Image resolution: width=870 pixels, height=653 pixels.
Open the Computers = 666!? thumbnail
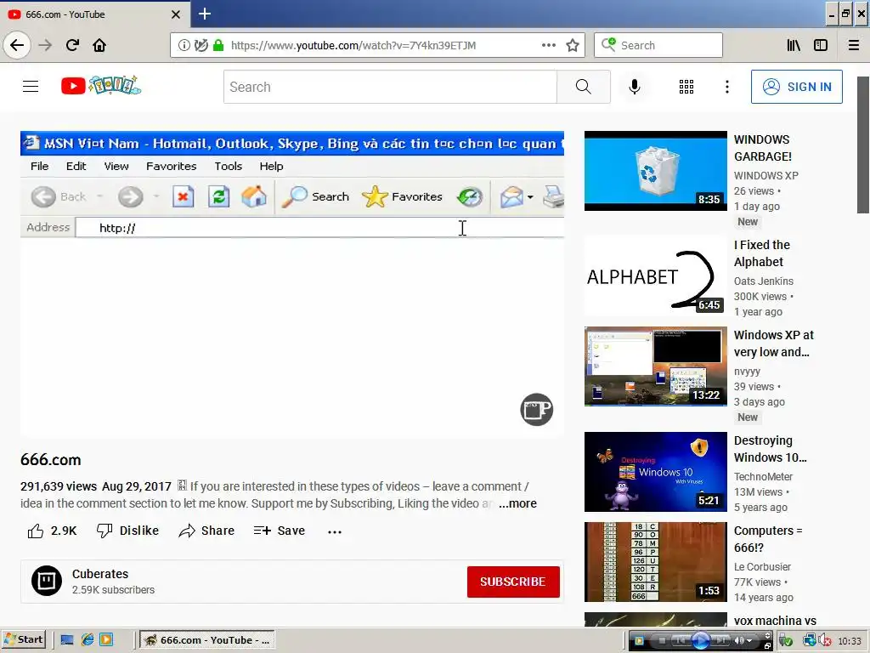click(655, 562)
